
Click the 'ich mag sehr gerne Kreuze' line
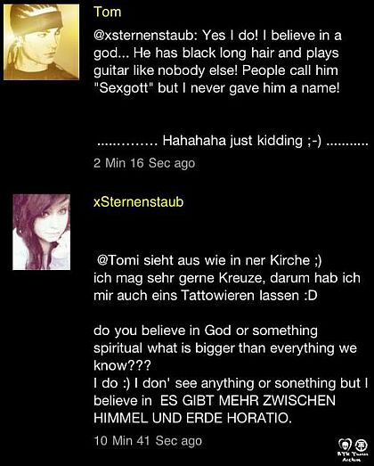click(x=227, y=278)
